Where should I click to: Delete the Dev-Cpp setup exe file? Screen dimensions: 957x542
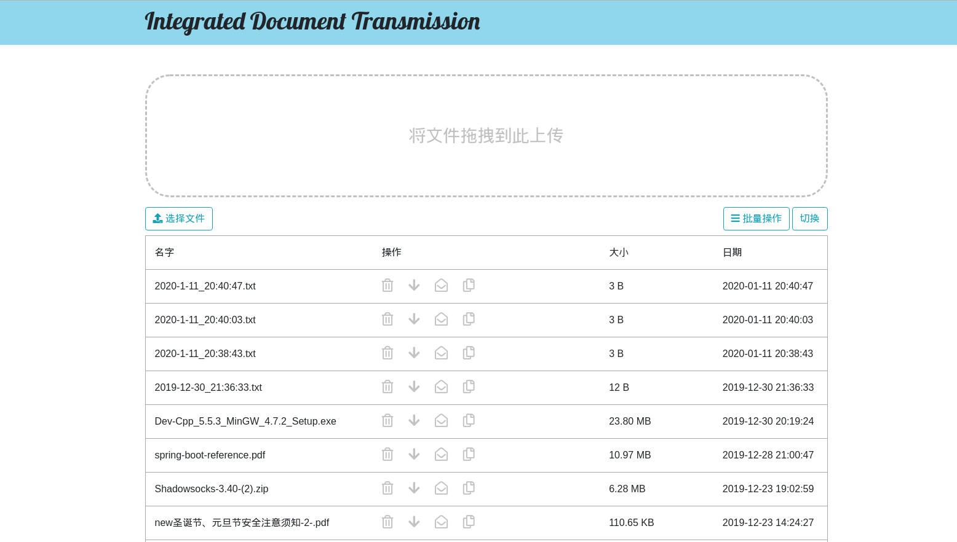387,421
